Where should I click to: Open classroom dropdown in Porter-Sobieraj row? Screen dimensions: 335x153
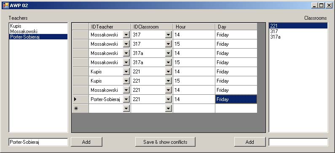click(x=169, y=99)
